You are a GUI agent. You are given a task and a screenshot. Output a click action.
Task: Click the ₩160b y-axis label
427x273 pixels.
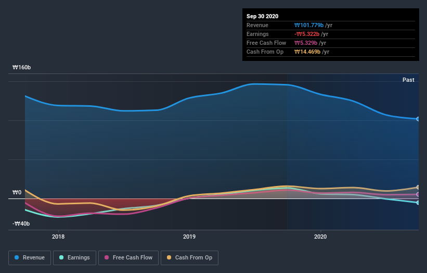(x=21, y=67)
